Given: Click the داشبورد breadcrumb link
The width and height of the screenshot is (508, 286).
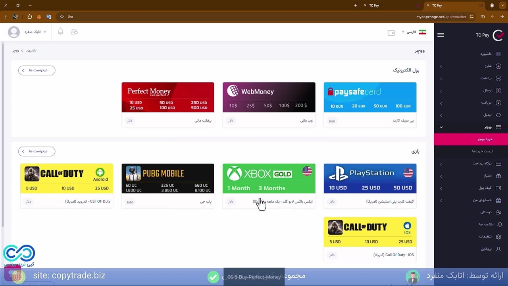Looking at the screenshot, I should coord(31,50).
